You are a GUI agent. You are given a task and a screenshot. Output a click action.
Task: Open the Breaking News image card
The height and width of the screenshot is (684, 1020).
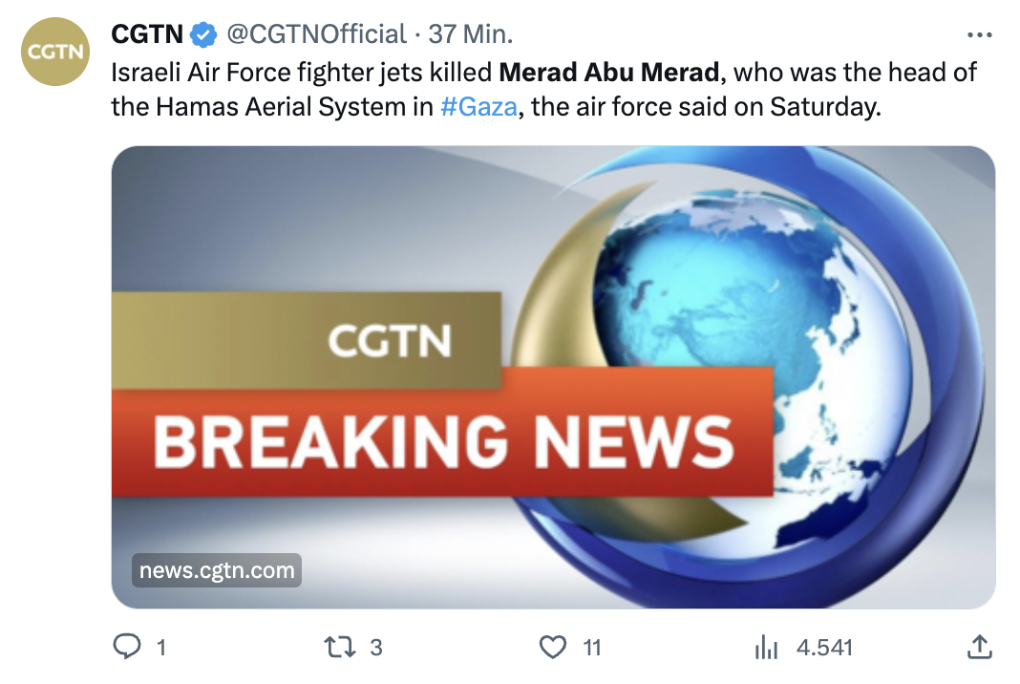[x=553, y=376]
